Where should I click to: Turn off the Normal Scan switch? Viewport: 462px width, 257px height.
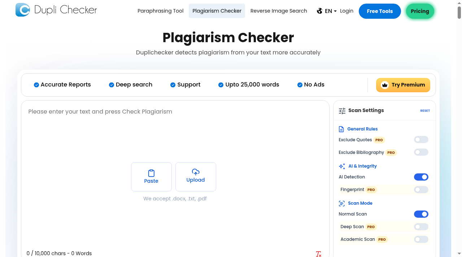click(x=421, y=214)
